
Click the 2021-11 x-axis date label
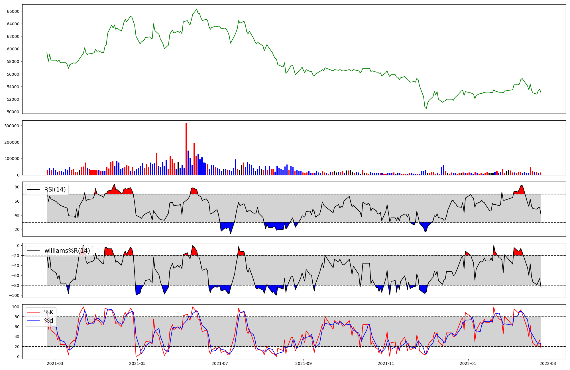pos(386,363)
